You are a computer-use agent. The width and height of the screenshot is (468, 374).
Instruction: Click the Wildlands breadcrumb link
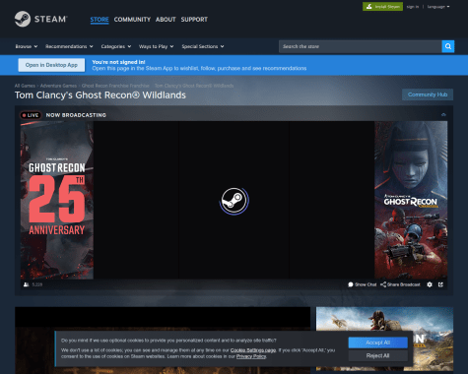194,86
